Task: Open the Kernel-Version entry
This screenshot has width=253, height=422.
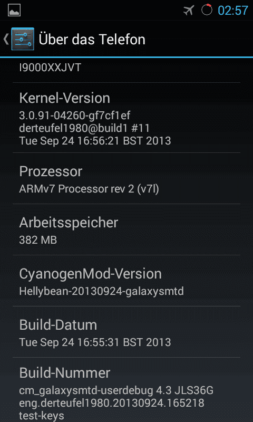Action: tap(126, 118)
